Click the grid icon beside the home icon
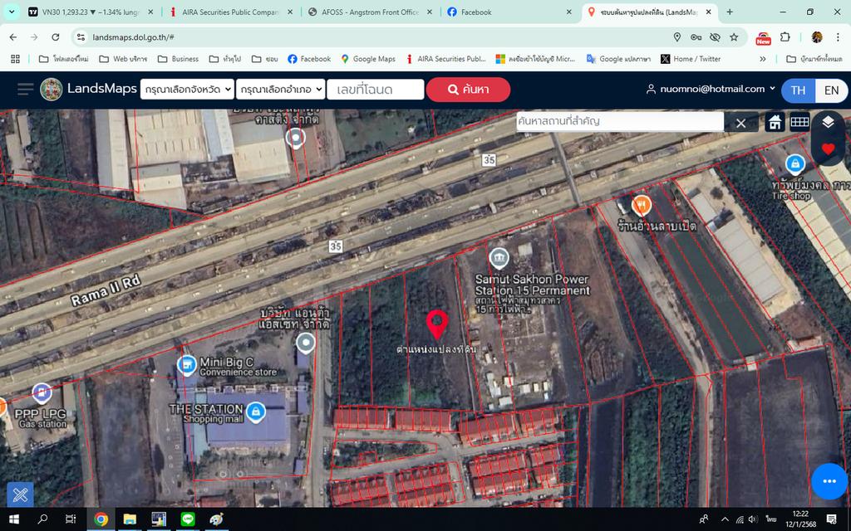851x531 pixels. click(x=799, y=123)
